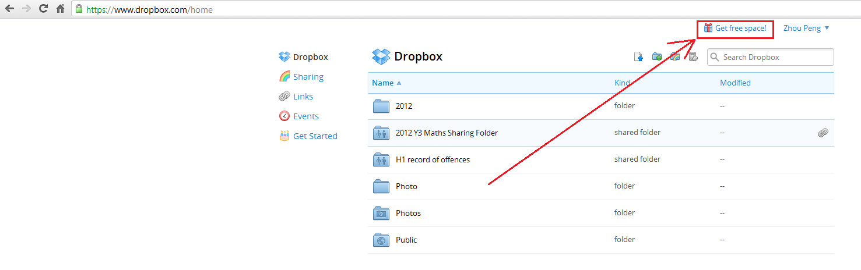Sort by the Kind column header
861x270 pixels.
(622, 83)
